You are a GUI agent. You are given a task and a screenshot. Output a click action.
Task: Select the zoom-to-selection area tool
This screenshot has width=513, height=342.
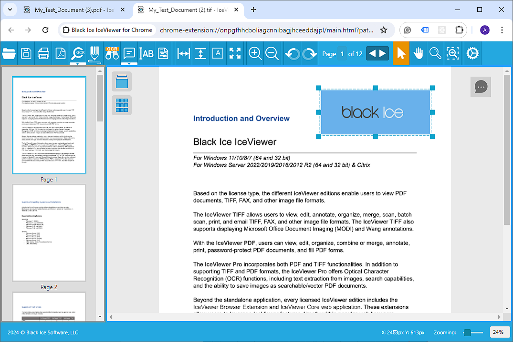452,53
